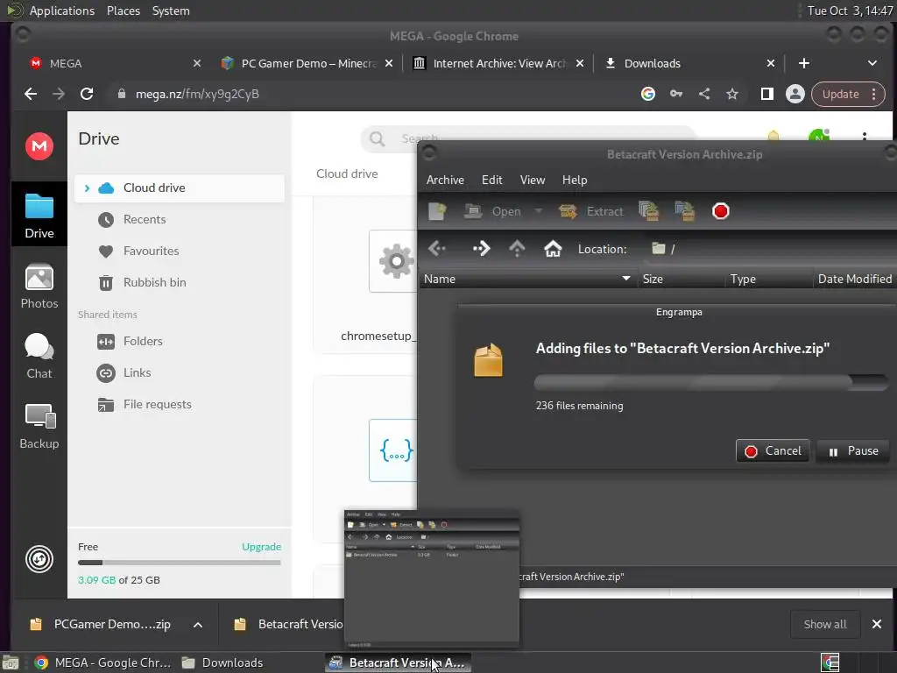Click the Location path field
Image resolution: width=897 pixels, height=673 pixels.
(x=771, y=248)
